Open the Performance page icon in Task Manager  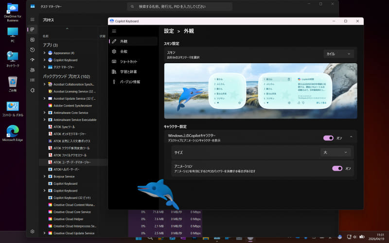(x=33, y=40)
